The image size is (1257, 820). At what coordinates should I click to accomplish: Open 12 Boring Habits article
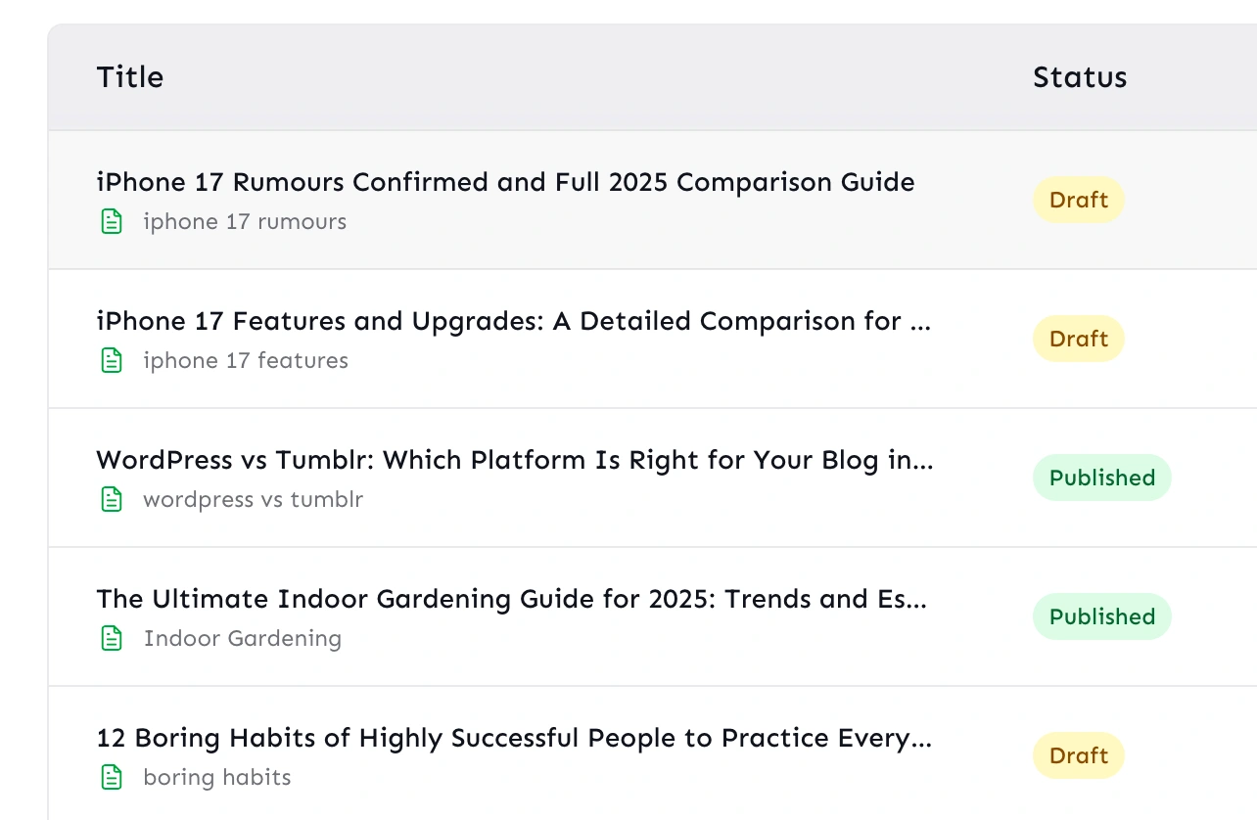[513, 738]
